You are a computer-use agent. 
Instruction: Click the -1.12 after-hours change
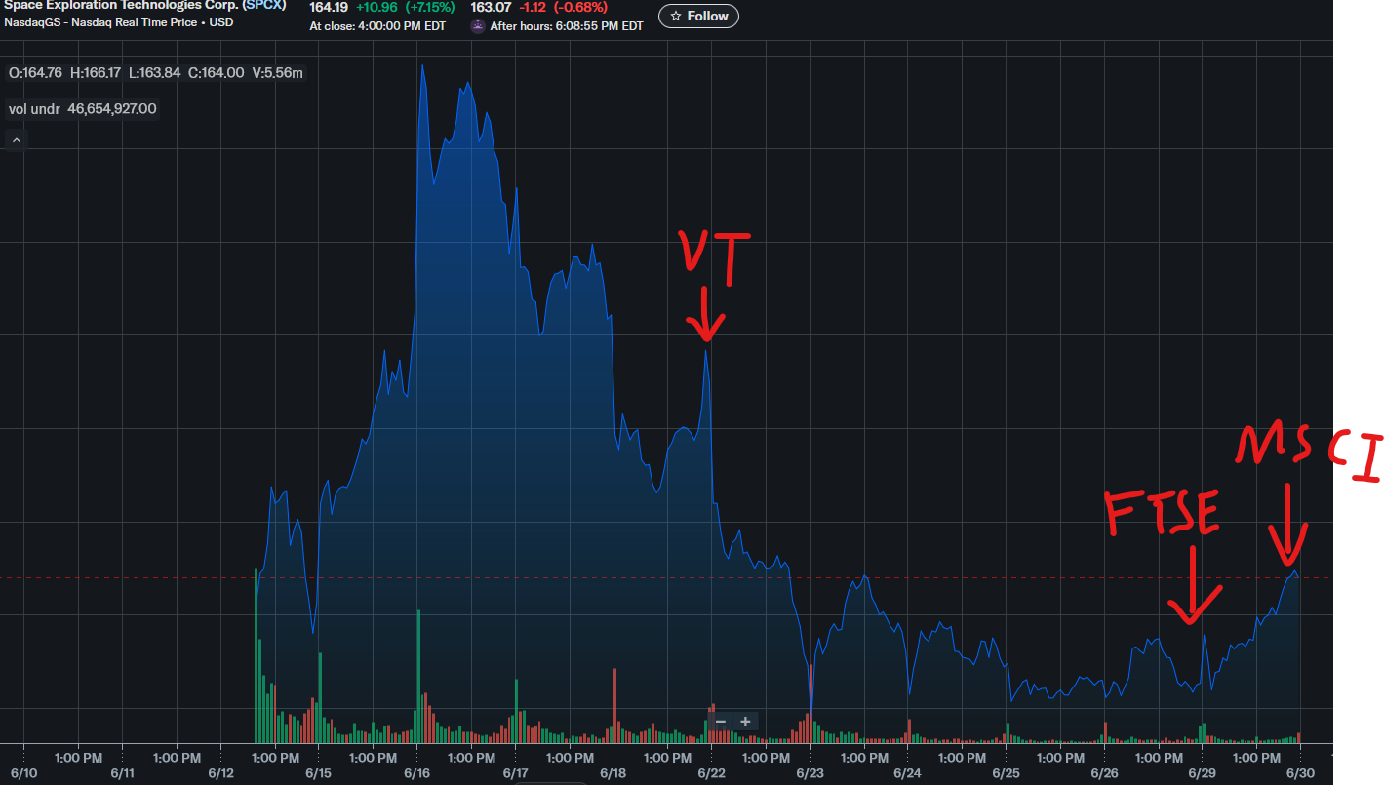tap(533, 7)
